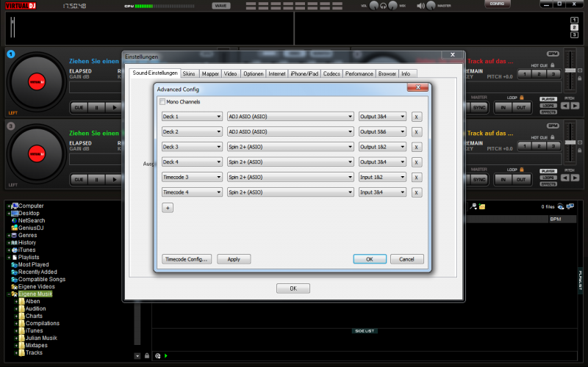Collapse the Eigene Musik folder
588x367 pixels.
pyautogui.click(x=9, y=294)
